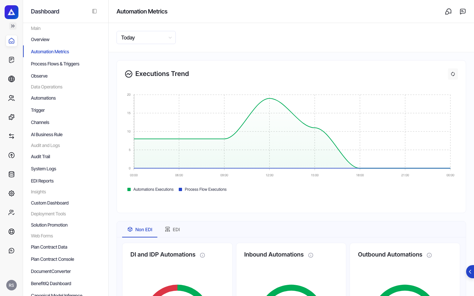Click the Executions Trend chart icon

[x=129, y=74]
